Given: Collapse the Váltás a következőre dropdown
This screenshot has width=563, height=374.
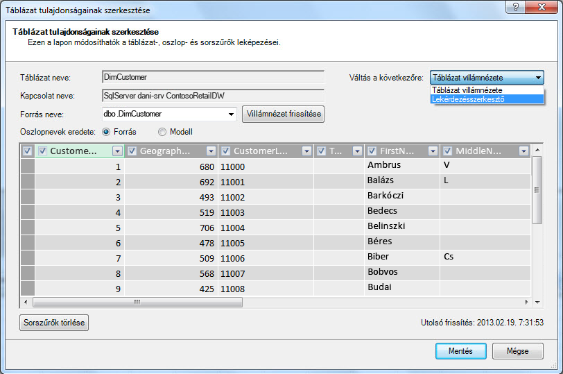Looking at the screenshot, I should tap(487, 78).
